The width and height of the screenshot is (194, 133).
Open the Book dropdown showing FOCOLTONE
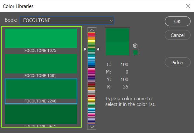(x=67, y=20)
